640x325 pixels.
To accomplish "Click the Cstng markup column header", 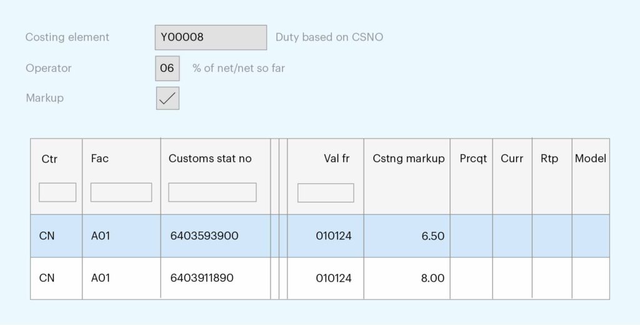I will point(409,158).
